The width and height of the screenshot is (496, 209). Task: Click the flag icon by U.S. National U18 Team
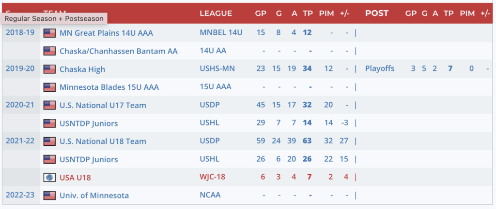tap(49, 141)
